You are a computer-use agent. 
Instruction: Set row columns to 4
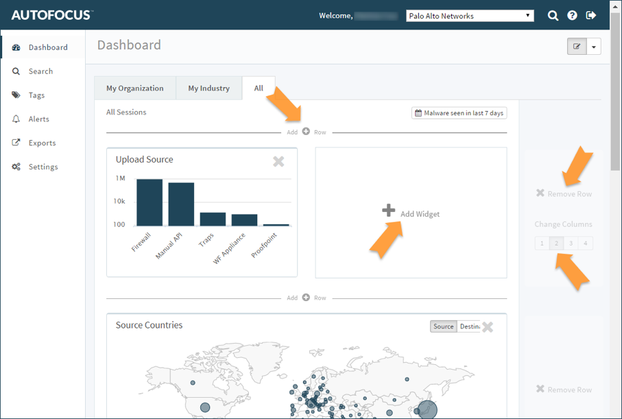586,243
